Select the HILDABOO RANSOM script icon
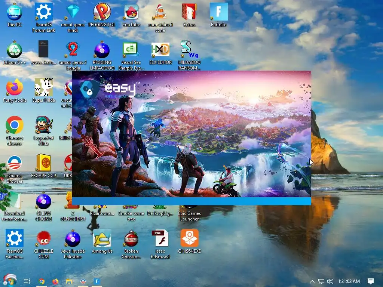The image size is (383, 287). 189,56
